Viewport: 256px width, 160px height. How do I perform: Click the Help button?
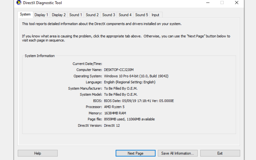(37, 153)
